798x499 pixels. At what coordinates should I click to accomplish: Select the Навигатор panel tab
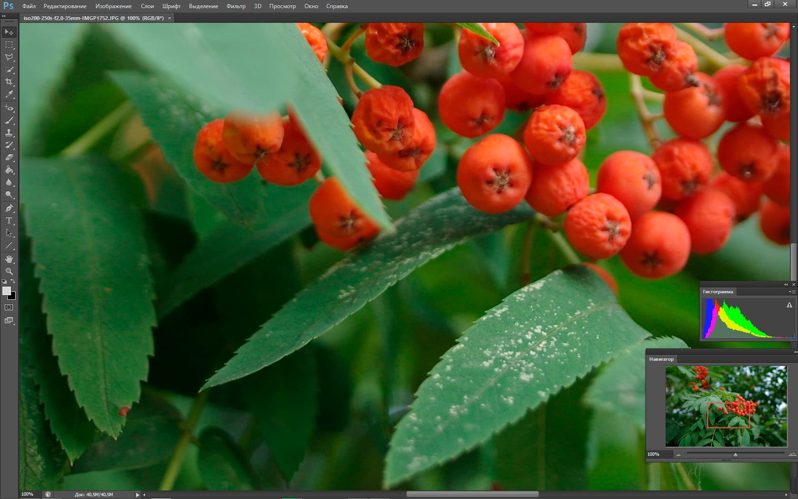click(661, 359)
